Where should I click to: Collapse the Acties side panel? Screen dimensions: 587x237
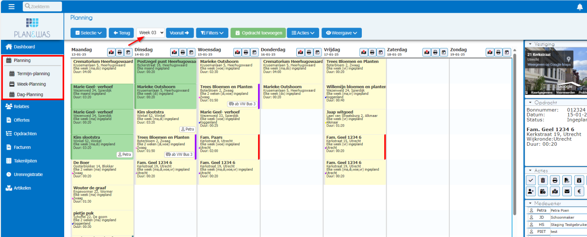pyautogui.click(x=531, y=171)
